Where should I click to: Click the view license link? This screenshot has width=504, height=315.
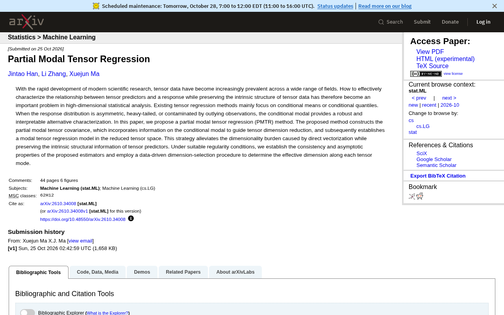click(453, 74)
